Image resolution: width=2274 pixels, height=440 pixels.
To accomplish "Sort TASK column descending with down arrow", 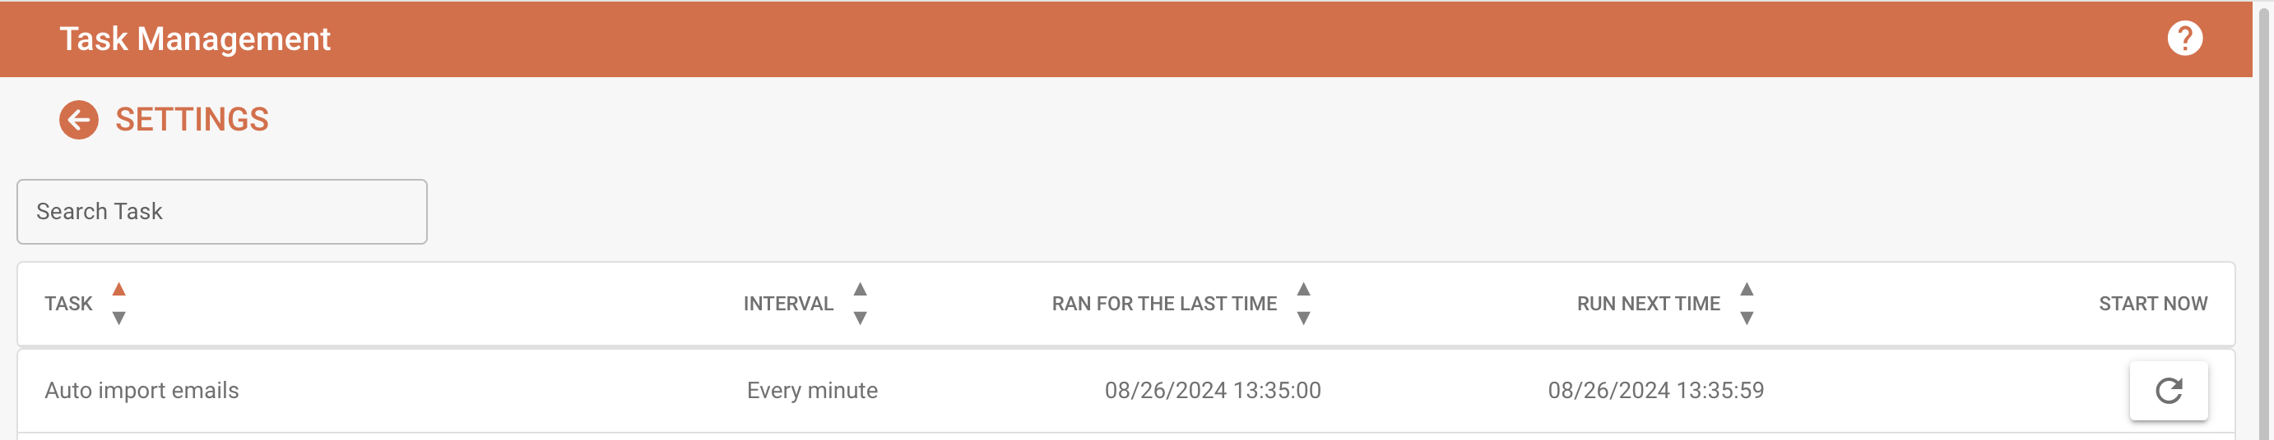I will (119, 318).
